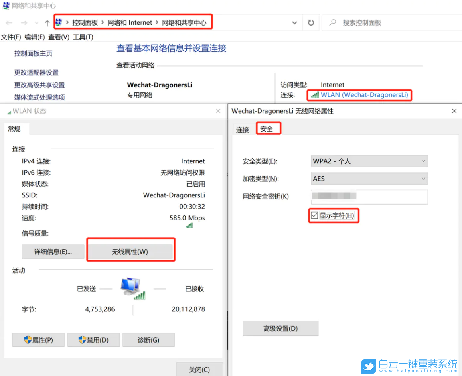Click the back arrow navigation icon
This screenshot has width=462, height=376.
click(9, 22)
